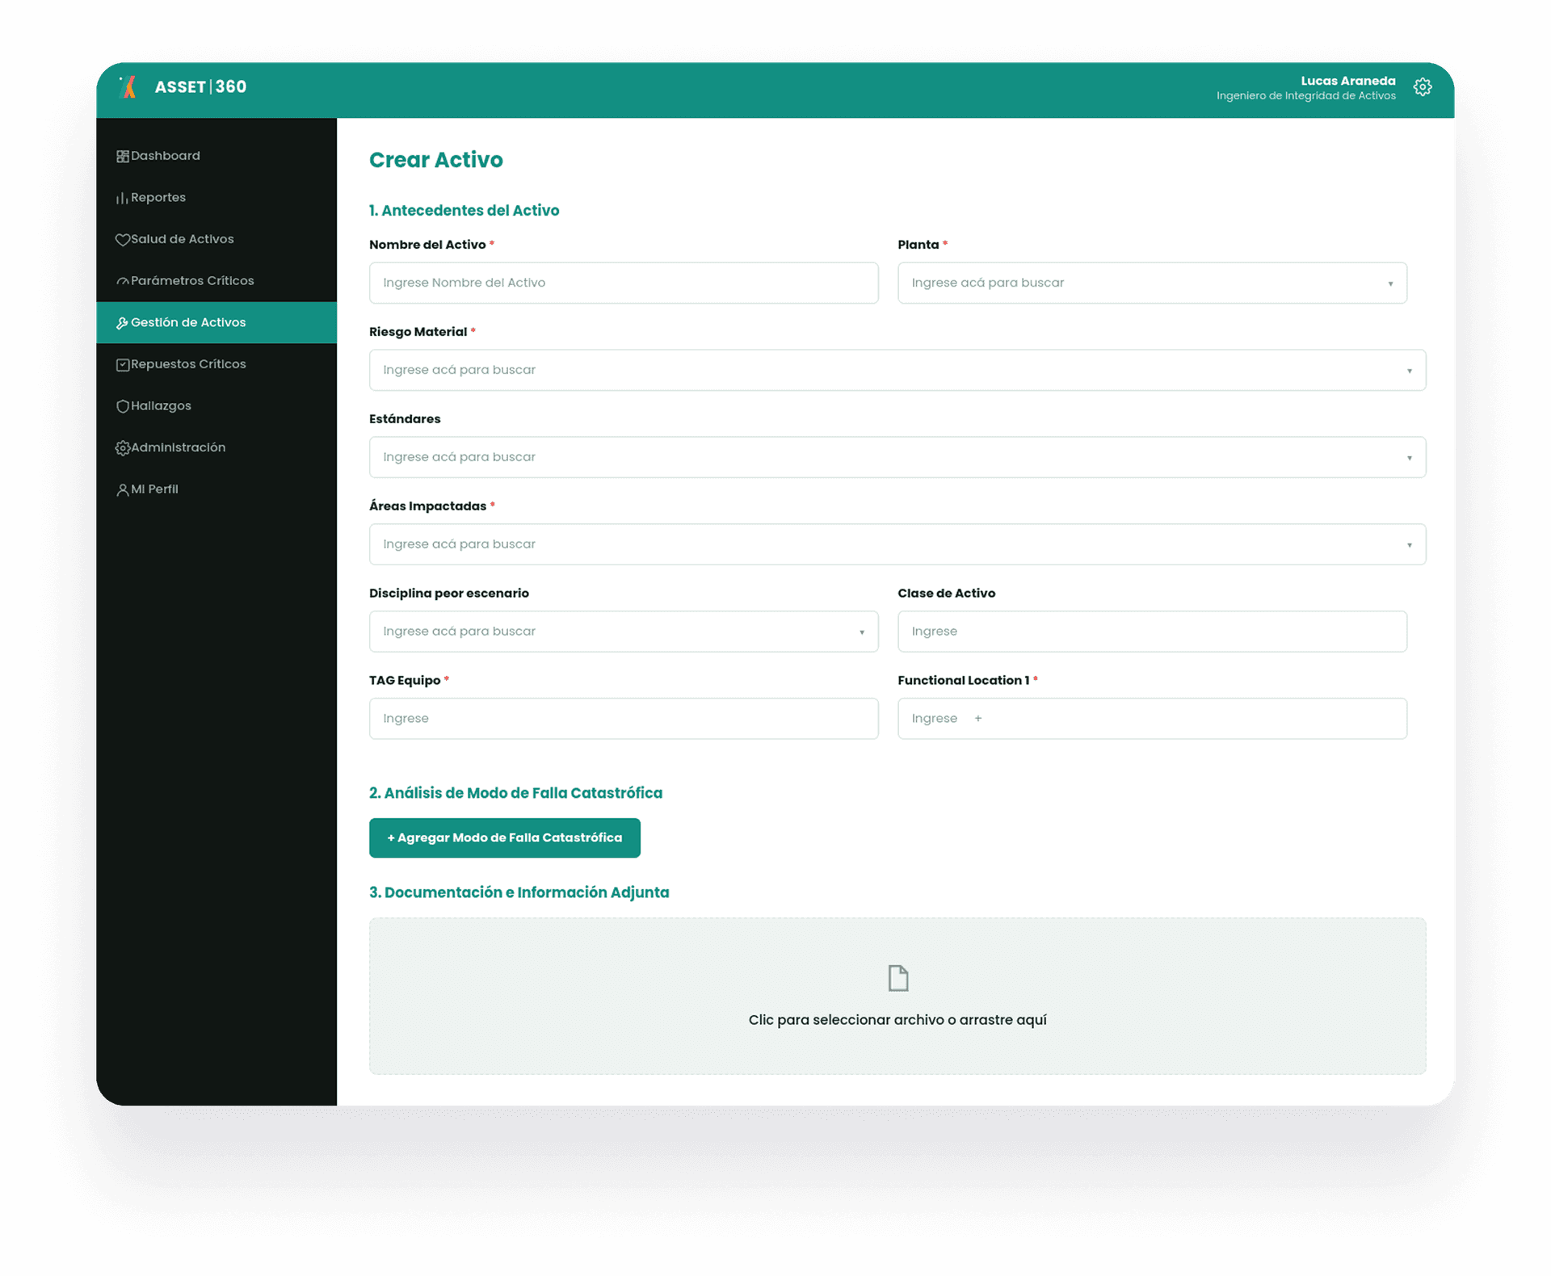Go to Hallazgos menu item

[x=216, y=406]
